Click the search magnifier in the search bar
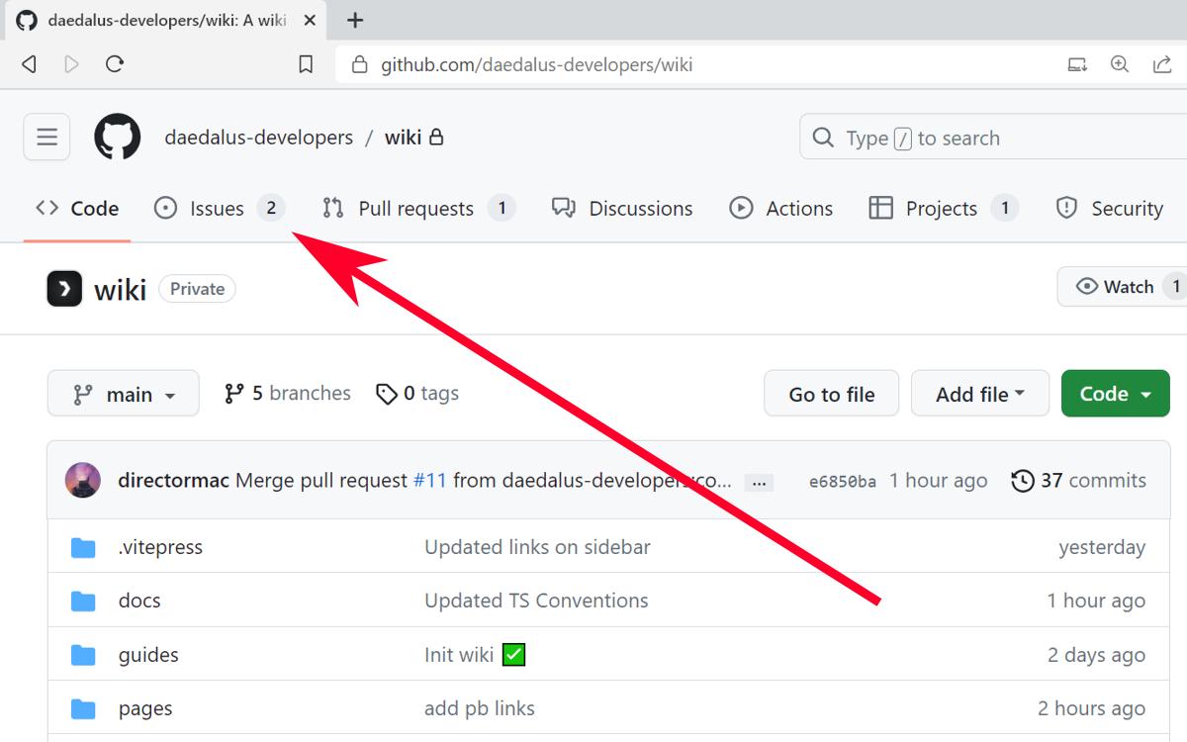The width and height of the screenshot is (1187, 742). tap(822, 138)
